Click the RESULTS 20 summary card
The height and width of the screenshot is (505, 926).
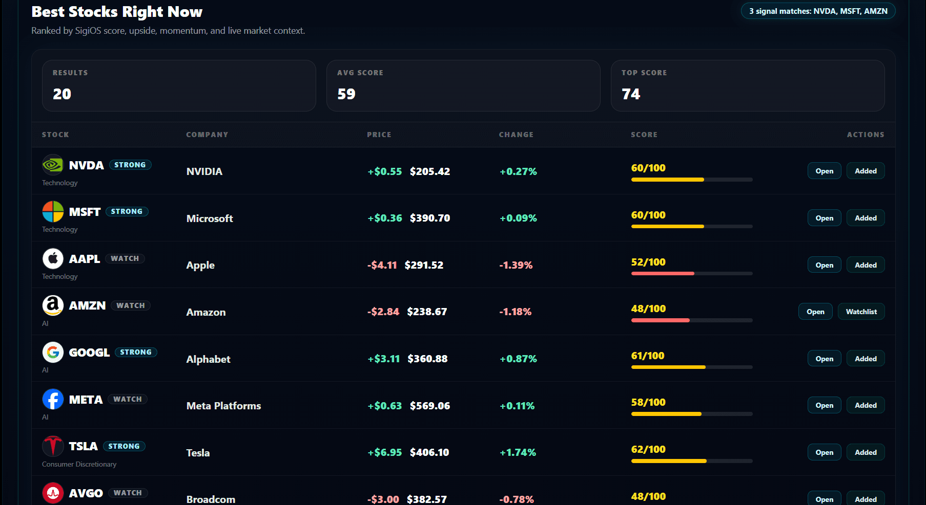coord(179,85)
